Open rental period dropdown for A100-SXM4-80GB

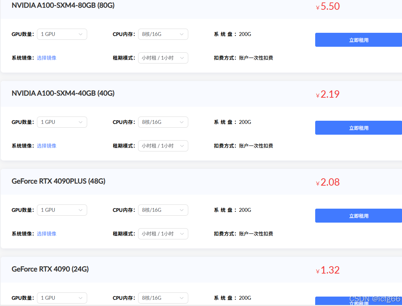point(163,58)
